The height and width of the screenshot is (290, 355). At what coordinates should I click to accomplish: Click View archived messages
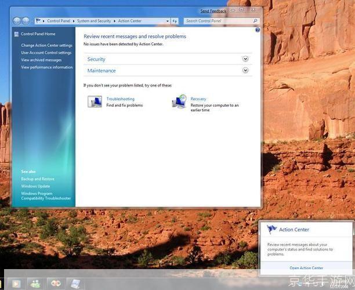tap(41, 60)
